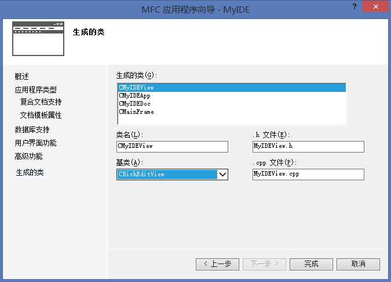Click the 上一步 back button
Screen dimensions: 391x282
(217, 264)
